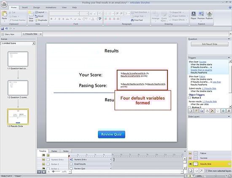Click the delete trigger X icon
The image size is (232, 178).
212,111
